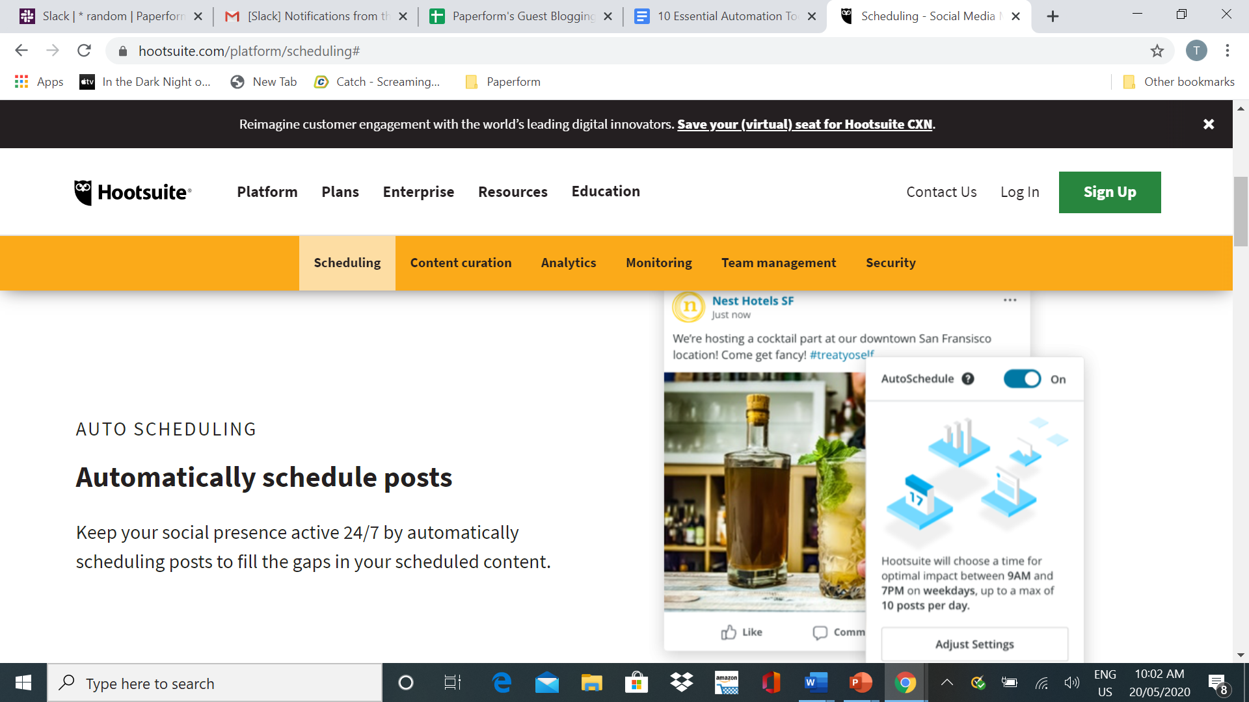The width and height of the screenshot is (1249, 702).
Task: Expand the Resources navigation menu
Action: coord(513,192)
